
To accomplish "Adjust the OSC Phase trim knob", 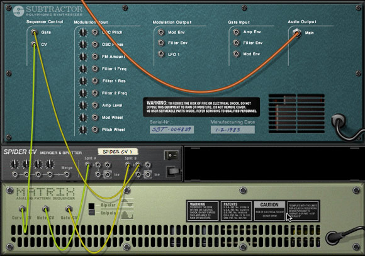I will pos(83,45).
